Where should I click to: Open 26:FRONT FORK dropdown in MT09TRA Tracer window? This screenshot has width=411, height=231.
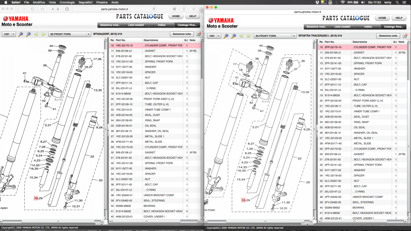[x=275, y=36]
